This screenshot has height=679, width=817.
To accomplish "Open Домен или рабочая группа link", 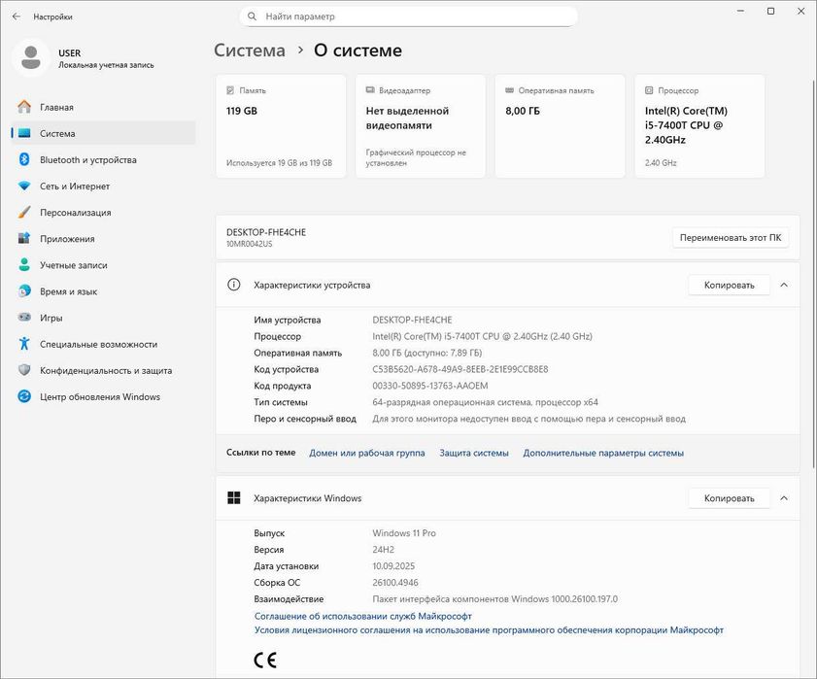I will coord(366,453).
